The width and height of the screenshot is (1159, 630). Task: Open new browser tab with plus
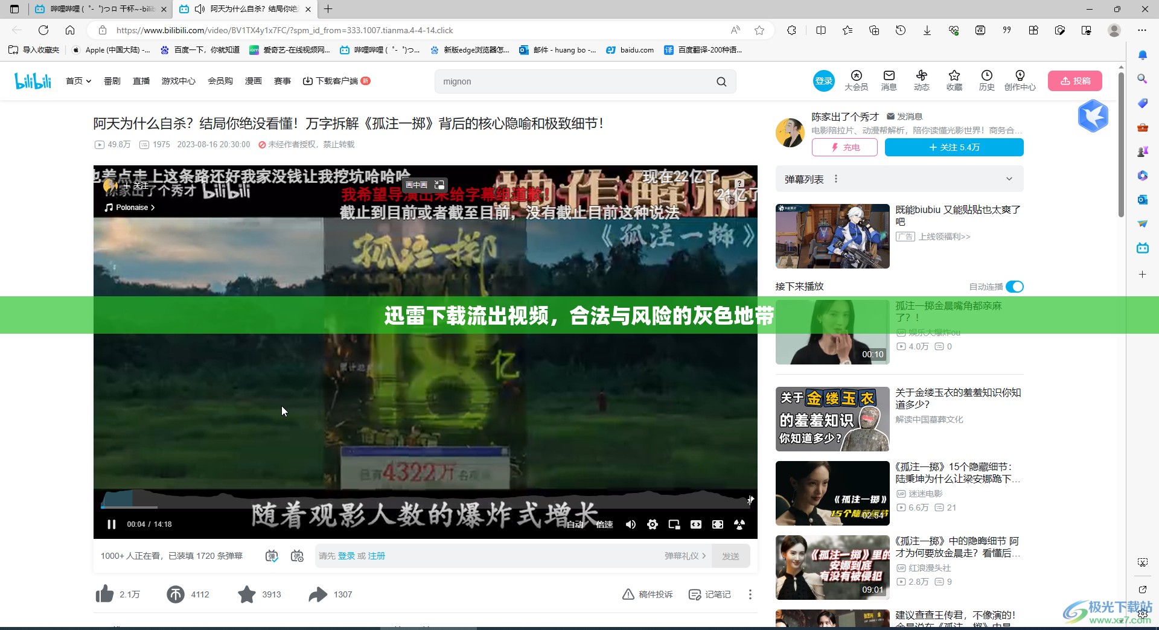coord(328,9)
